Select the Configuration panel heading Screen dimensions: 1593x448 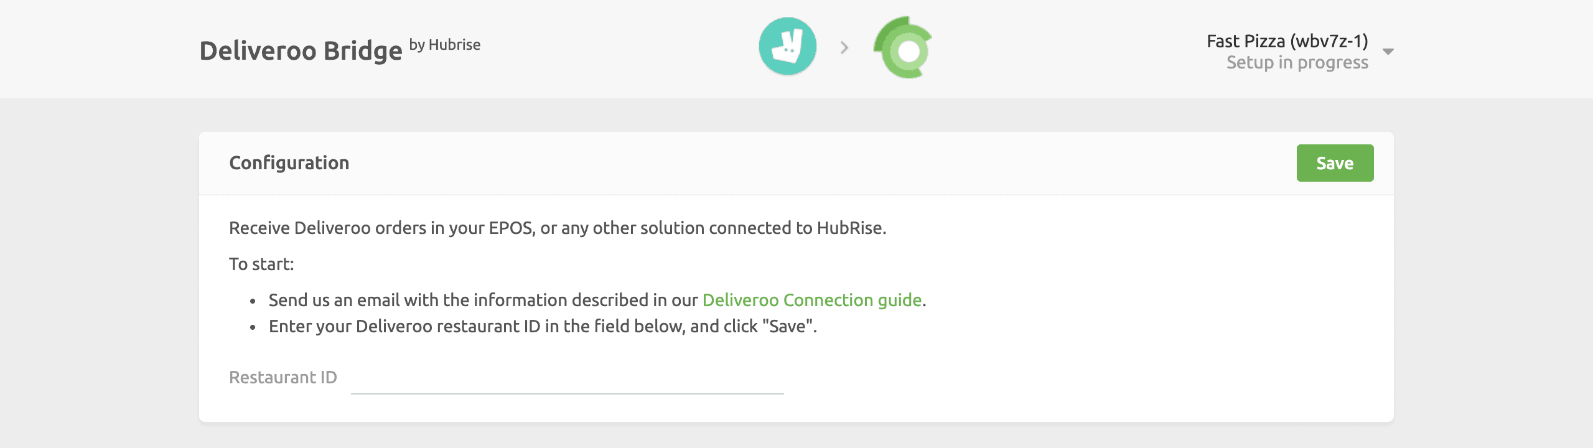tap(289, 163)
